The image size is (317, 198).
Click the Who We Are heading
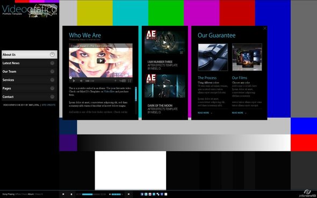pos(85,35)
